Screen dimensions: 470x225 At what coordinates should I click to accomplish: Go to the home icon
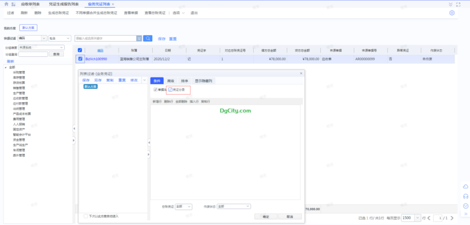(6, 4)
